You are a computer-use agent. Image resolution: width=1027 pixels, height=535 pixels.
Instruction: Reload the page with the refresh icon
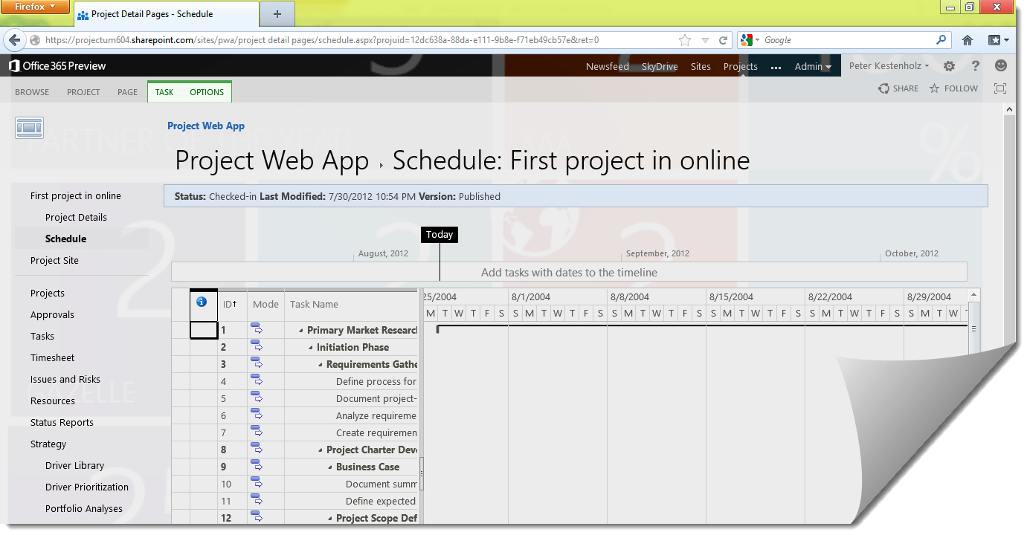click(x=723, y=40)
